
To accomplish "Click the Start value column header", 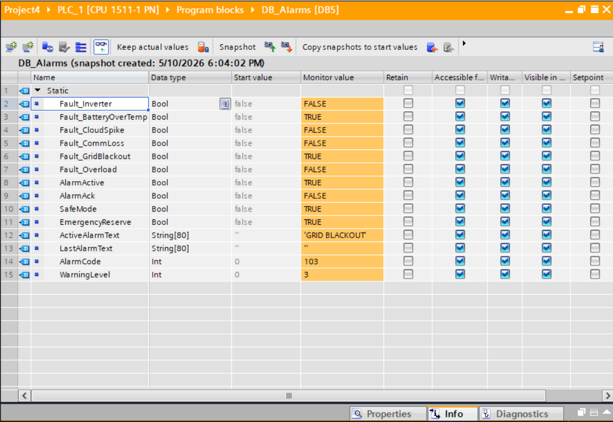I will click(x=266, y=78).
